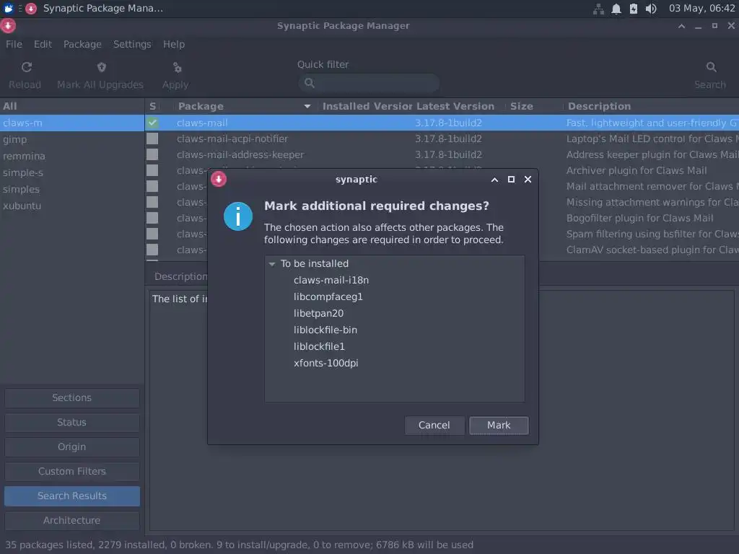Click the S status column header
739x554 pixels.
click(152, 107)
